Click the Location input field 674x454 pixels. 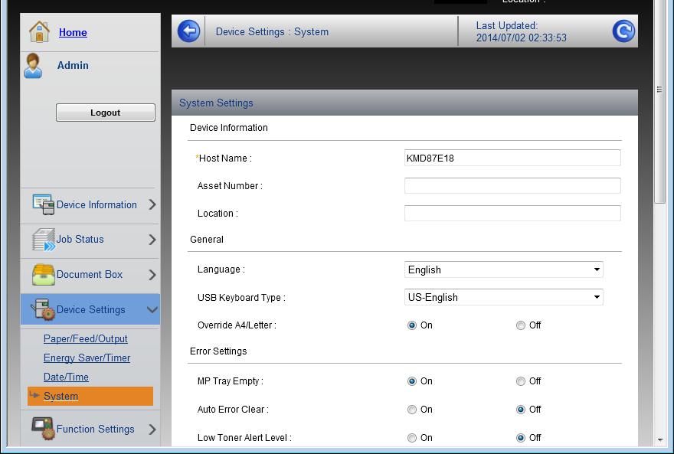pyautogui.click(x=512, y=213)
